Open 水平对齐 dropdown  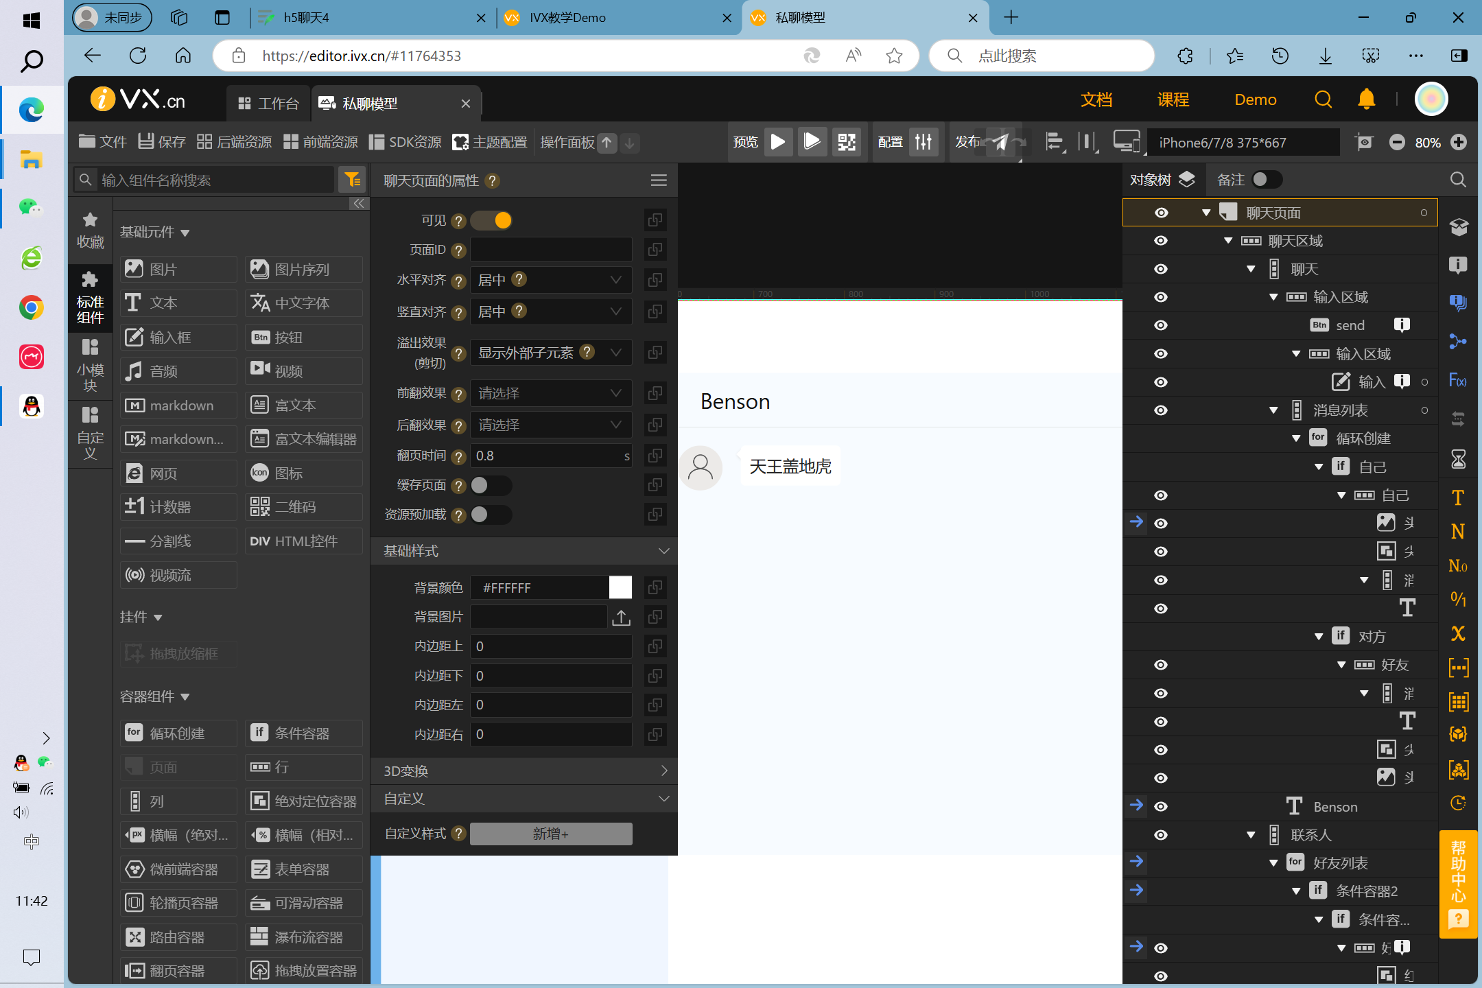pyautogui.click(x=551, y=280)
